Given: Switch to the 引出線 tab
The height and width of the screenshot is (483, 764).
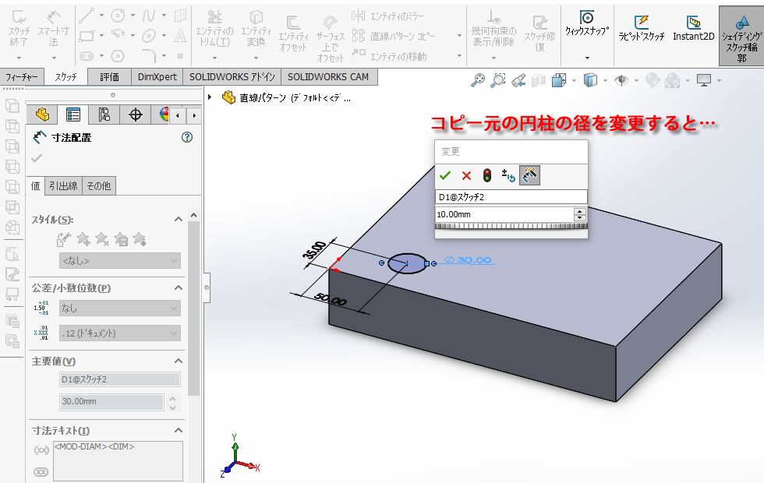Looking at the screenshot, I should [63, 185].
